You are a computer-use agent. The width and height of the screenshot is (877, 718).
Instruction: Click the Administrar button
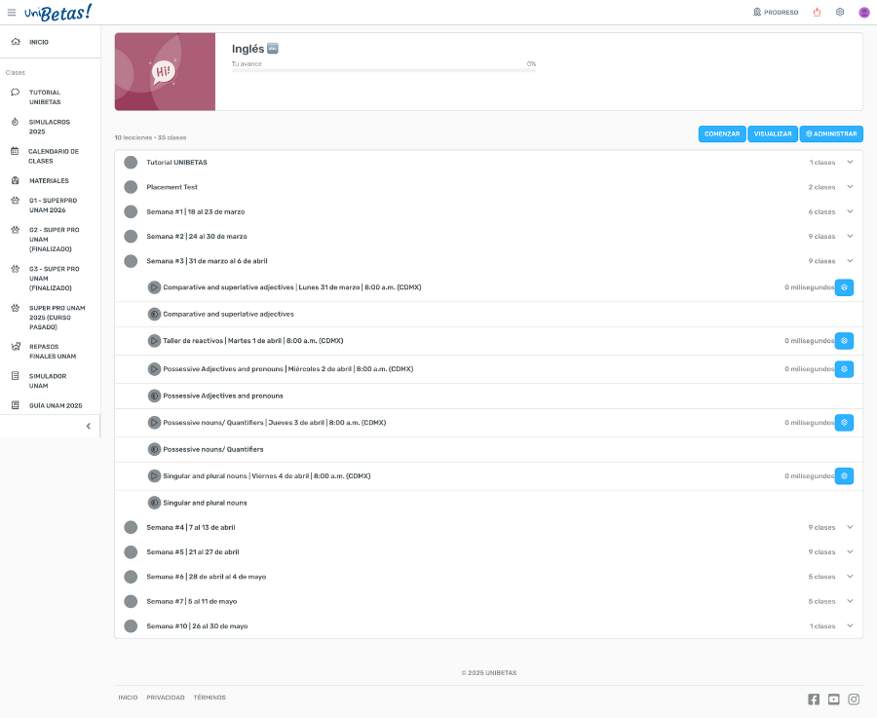(x=831, y=133)
